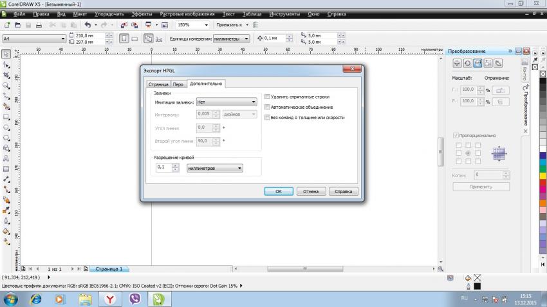
Task: Check 'Автоматическое объединение' option
Action: pyautogui.click(x=268, y=107)
